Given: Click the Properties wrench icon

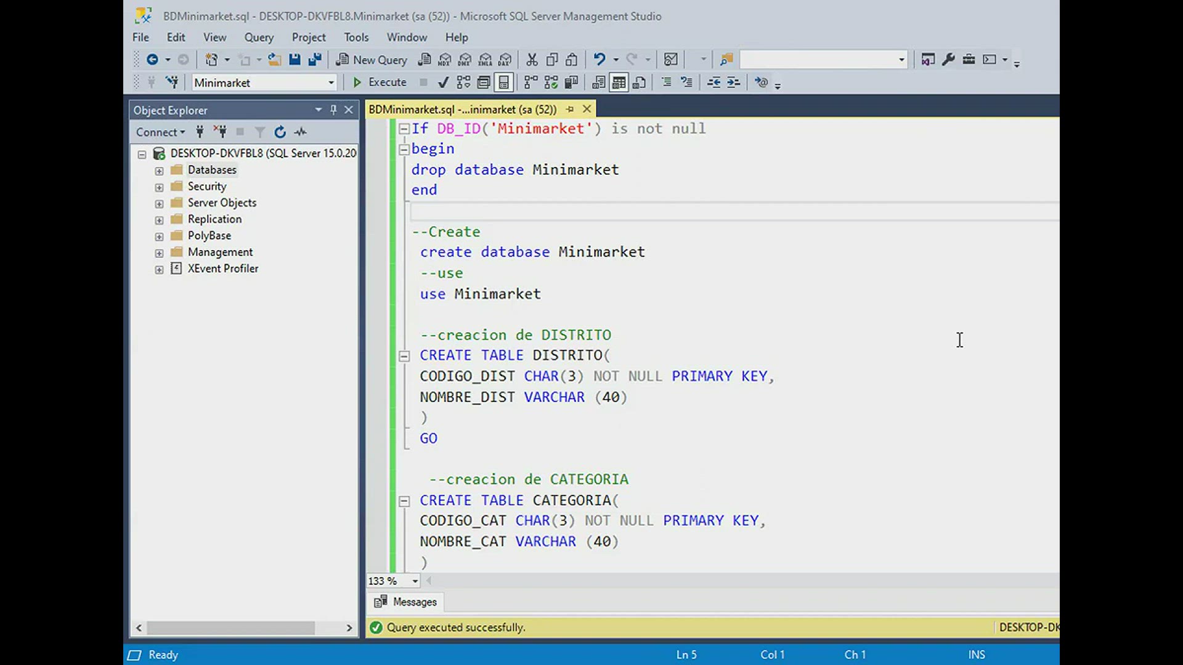Looking at the screenshot, I should (948, 60).
